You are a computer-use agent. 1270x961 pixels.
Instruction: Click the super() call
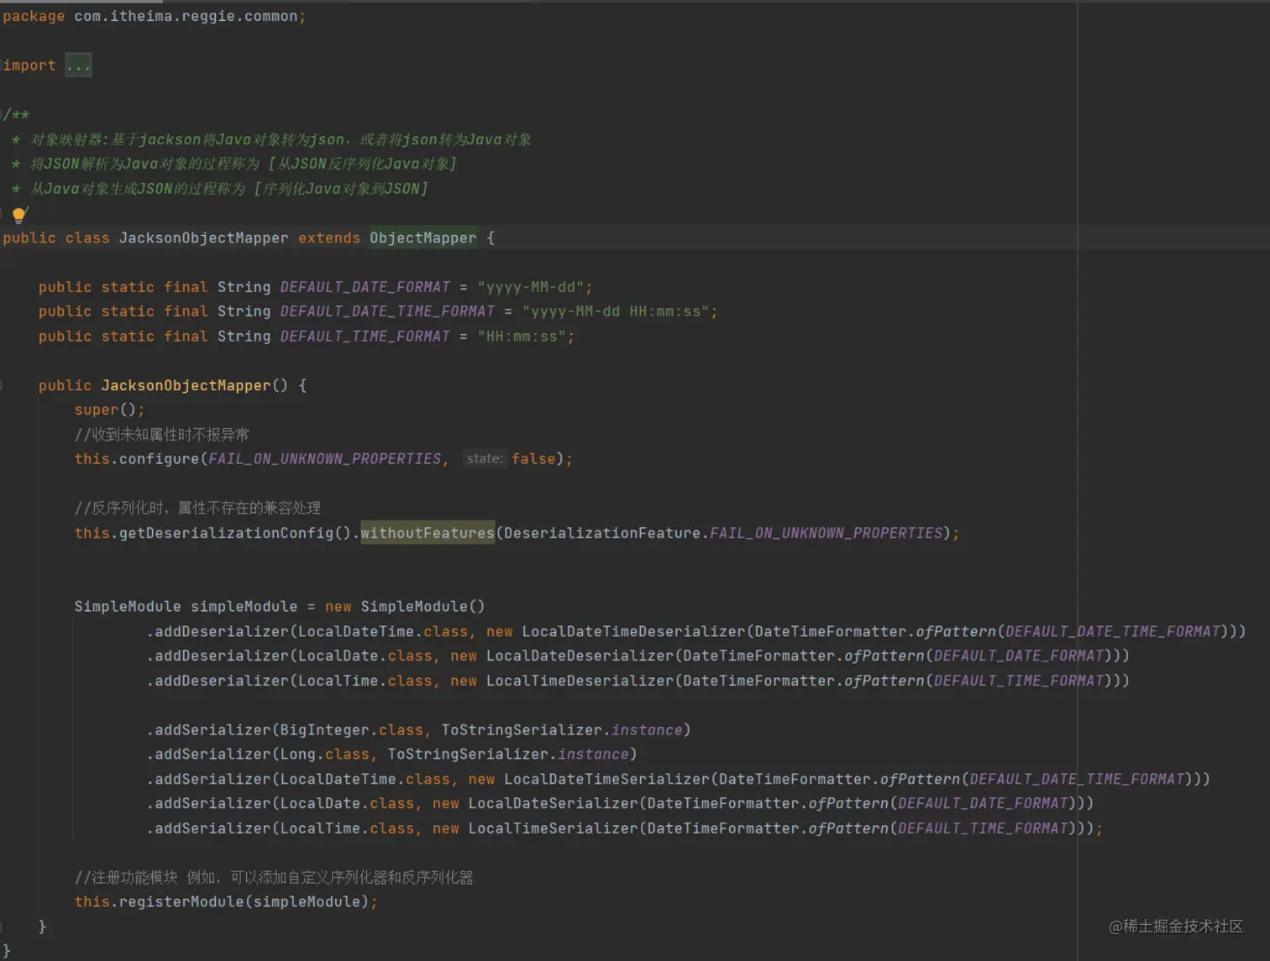tap(105, 410)
